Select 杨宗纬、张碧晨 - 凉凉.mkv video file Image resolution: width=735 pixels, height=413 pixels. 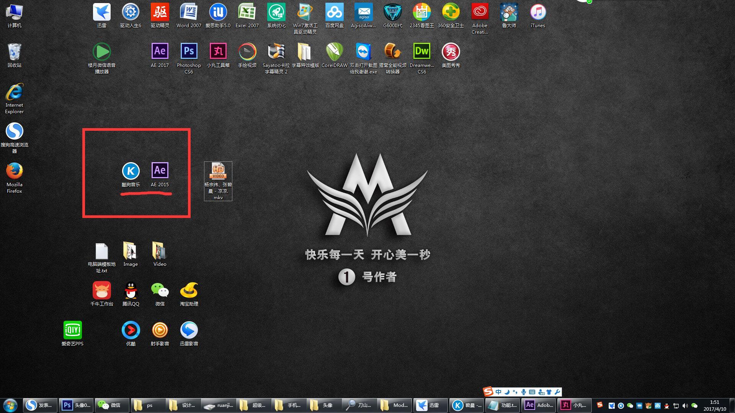click(218, 181)
